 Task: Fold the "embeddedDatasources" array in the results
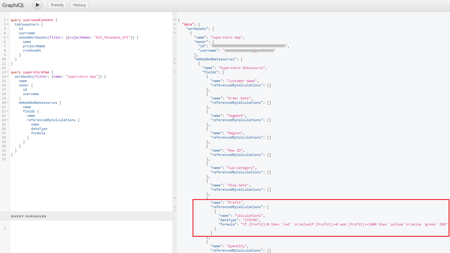[175, 59]
